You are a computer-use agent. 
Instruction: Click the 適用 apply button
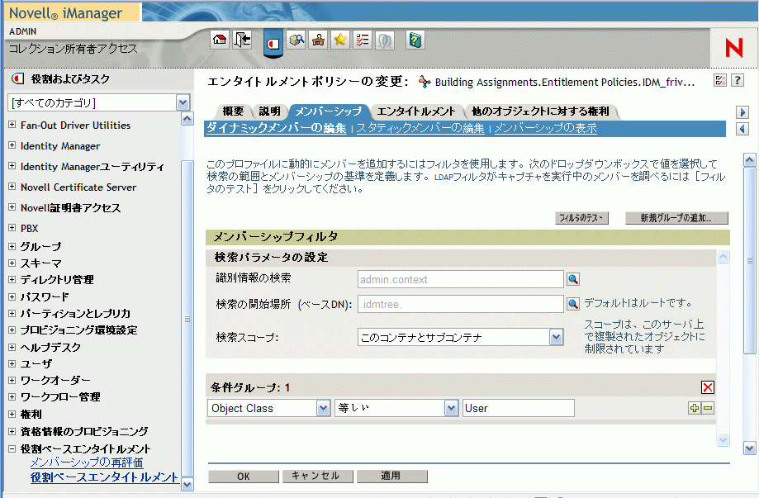tap(391, 477)
